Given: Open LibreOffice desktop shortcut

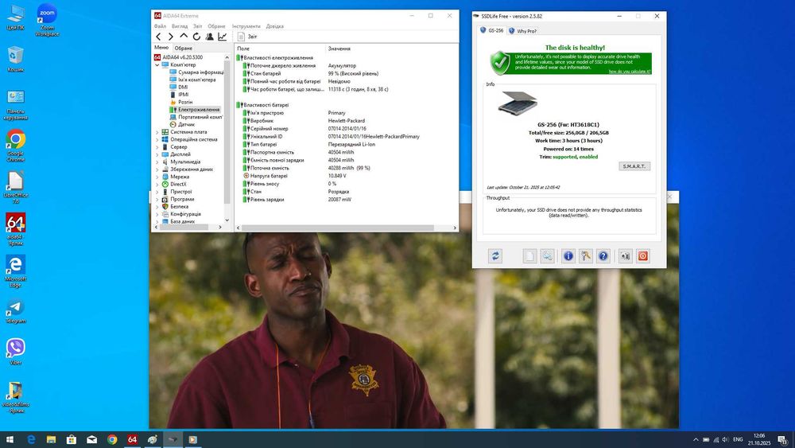Looking at the screenshot, I should tap(16, 187).
